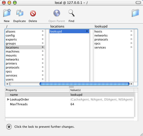This screenshot has width=143, height=136.
Task: Click the Find magnifying glass icon
Action: [x=71, y=13]
